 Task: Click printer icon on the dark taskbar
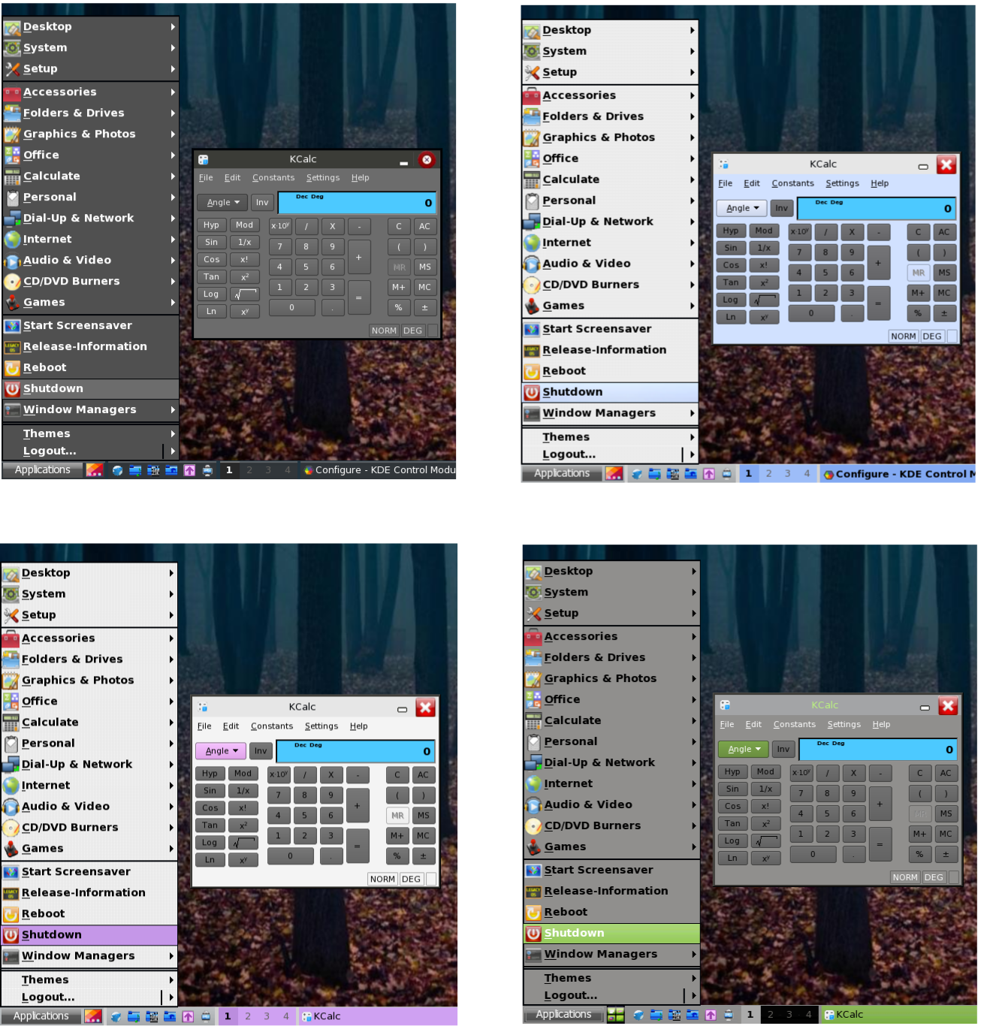(207, 470)
